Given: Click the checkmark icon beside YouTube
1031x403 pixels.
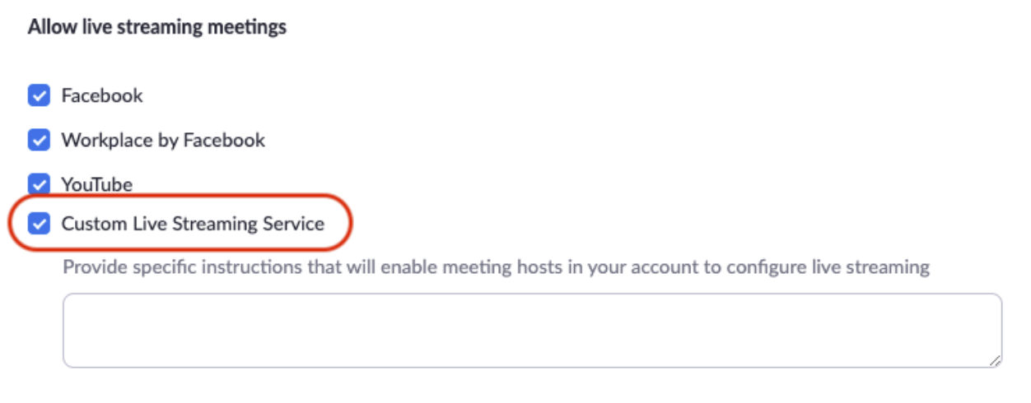Looking at the screenshot, I should tap(39, 184).
